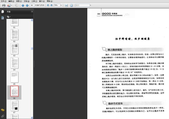Viewport: 169px width, 119px height.
Task: Click the page number field showing 66
Action: [32, 5]
